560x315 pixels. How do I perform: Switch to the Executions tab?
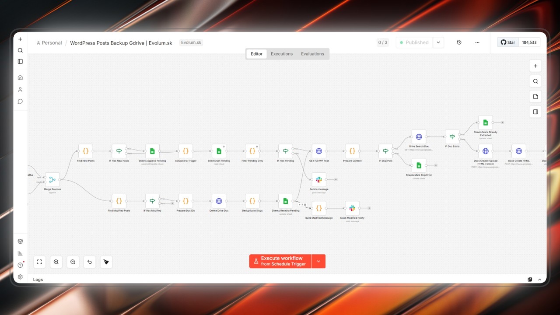point(282,54)
